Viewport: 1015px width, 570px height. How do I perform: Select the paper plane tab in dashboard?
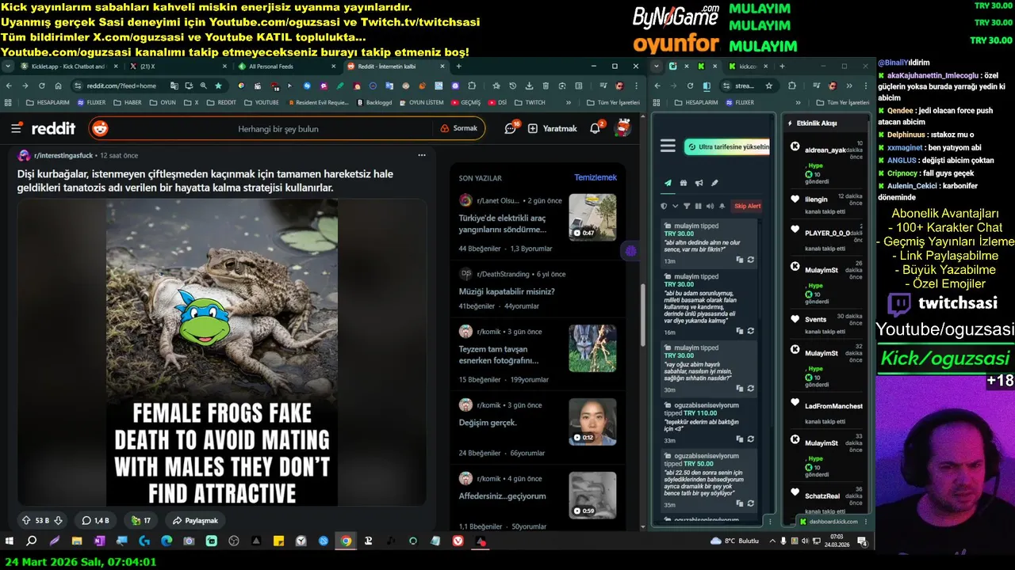668,183
